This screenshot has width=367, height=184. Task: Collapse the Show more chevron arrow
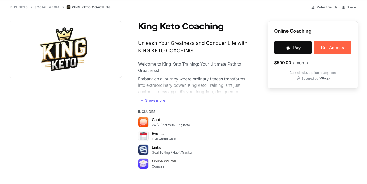pos(142,100)
